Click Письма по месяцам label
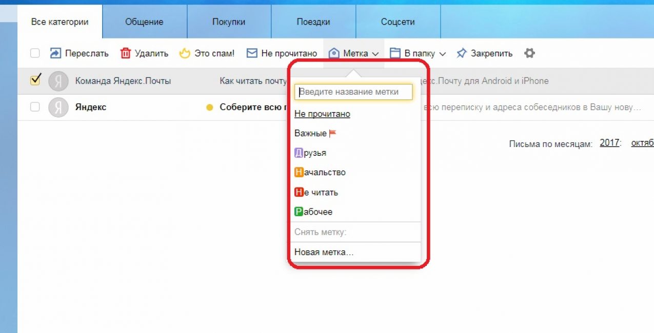The width and height of the screenshot is (654, 333). 551,143
